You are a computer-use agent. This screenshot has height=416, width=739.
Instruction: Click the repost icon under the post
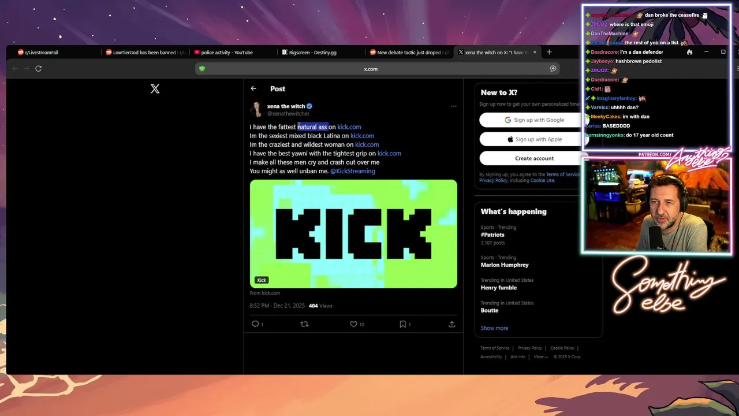click(304, 324)
